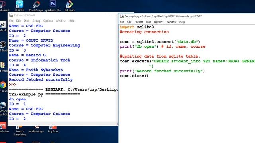Click '#updating data from sqlite table.' comment

pyautogui.click(x=160, y=56)
